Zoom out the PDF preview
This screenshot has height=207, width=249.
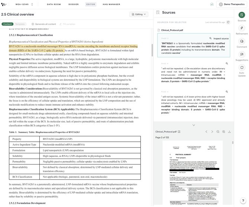[218, 131]
